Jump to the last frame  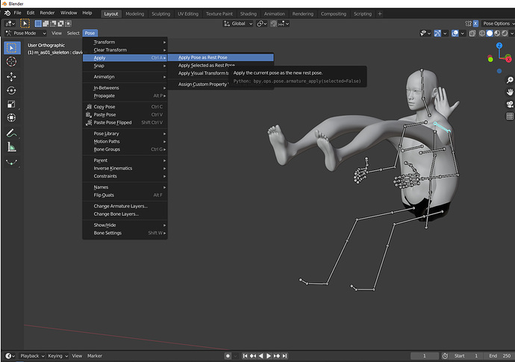click(x=284, y=356)
